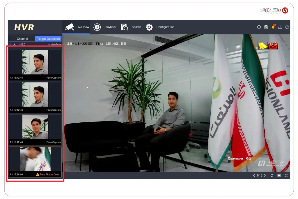The width and height of the screenshot is (298, 199).
Task: Click the refresh cycle button below video
Action: 272,175
